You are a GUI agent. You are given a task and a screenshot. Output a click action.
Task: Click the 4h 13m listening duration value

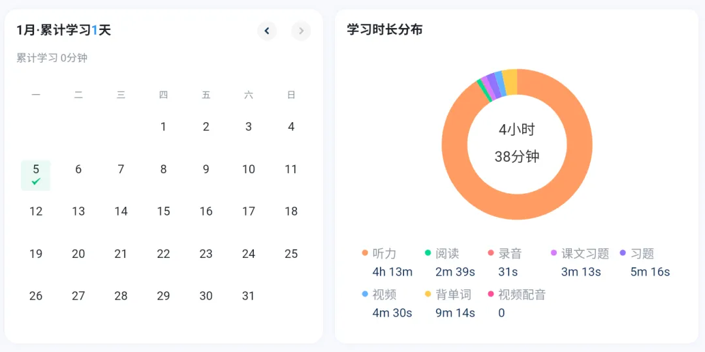(x=392, y=272)
